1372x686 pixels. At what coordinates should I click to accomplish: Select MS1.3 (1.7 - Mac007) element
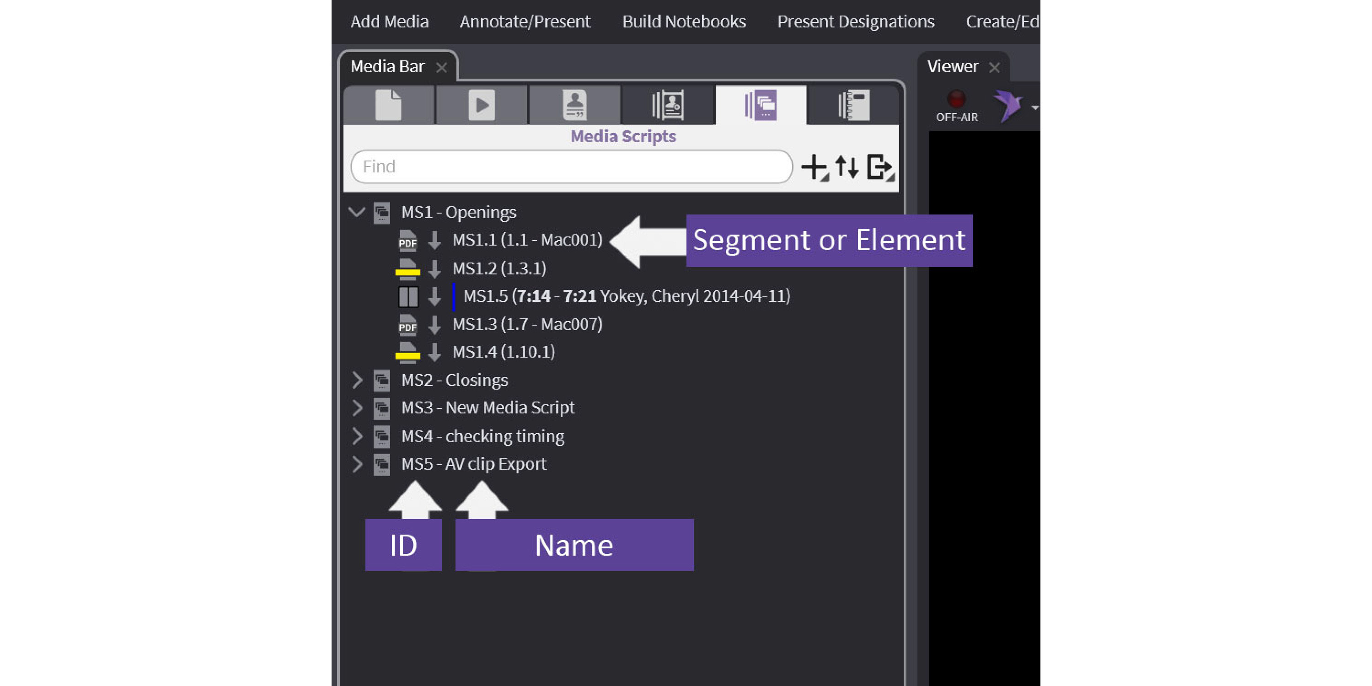(x=527, y=324)
